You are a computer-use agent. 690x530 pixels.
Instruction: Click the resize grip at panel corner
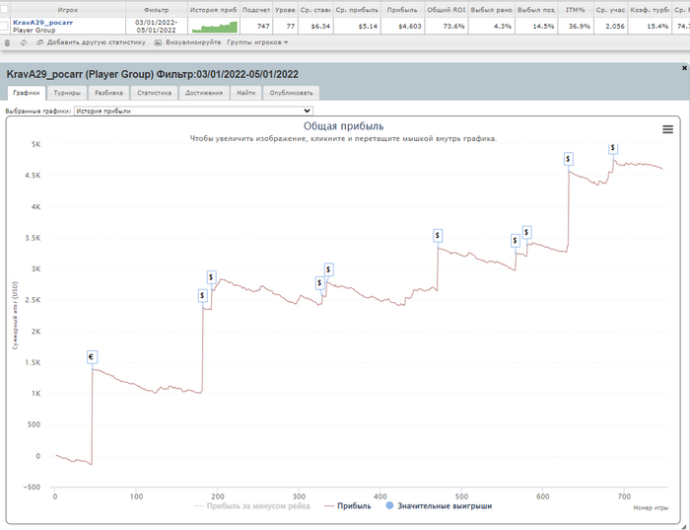(x=686, y=526)
